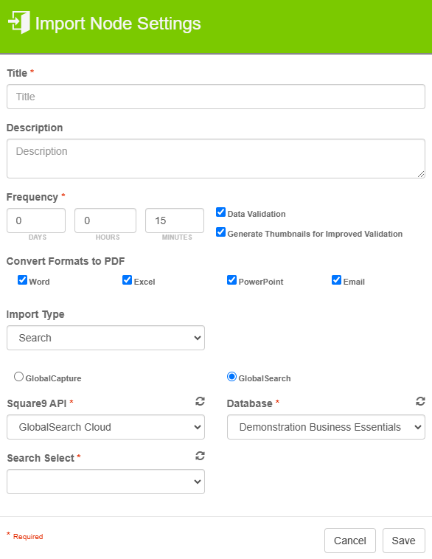This screenshot has width=432, height=559.
Task: Open the Square9 API dropdown
Action: [106, 427]
